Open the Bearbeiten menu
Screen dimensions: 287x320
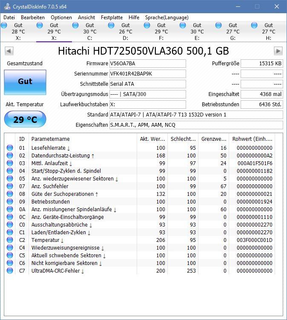(x=33, y=17)
